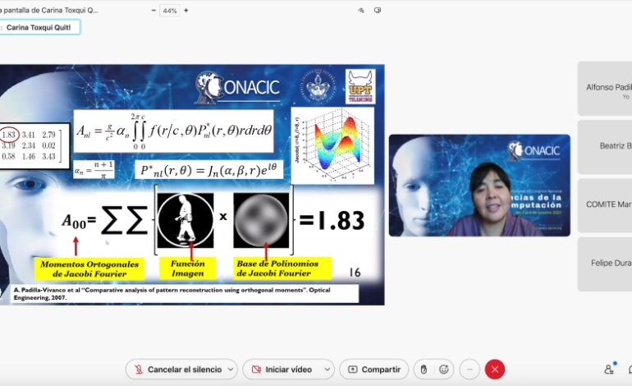Open the participants panel icon
This screenshot has width=632, height=386.
coord(609,370)
